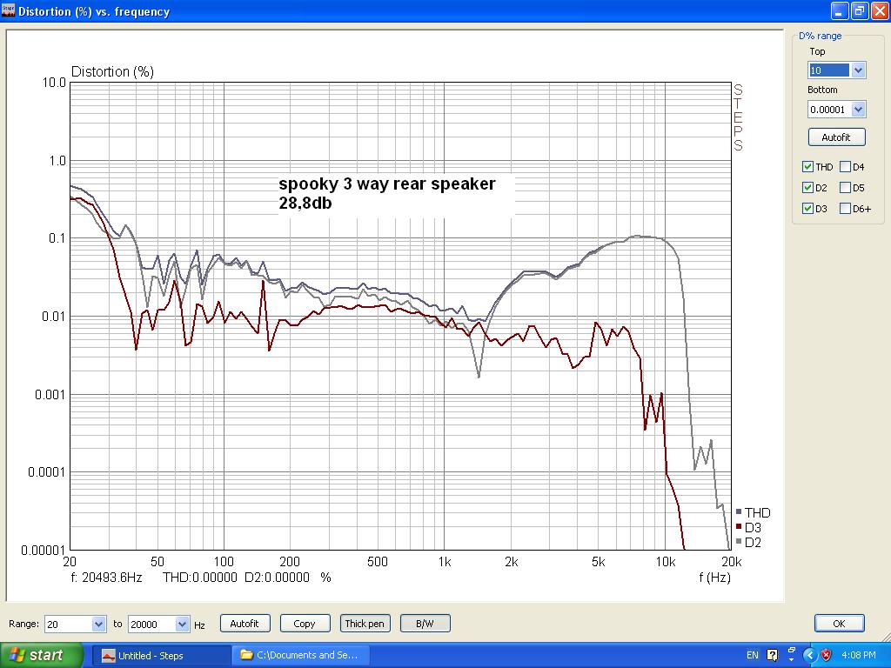
Task: Expand hidden tray icons arrow
Action: pyautogui.click(x=810, y=655)
